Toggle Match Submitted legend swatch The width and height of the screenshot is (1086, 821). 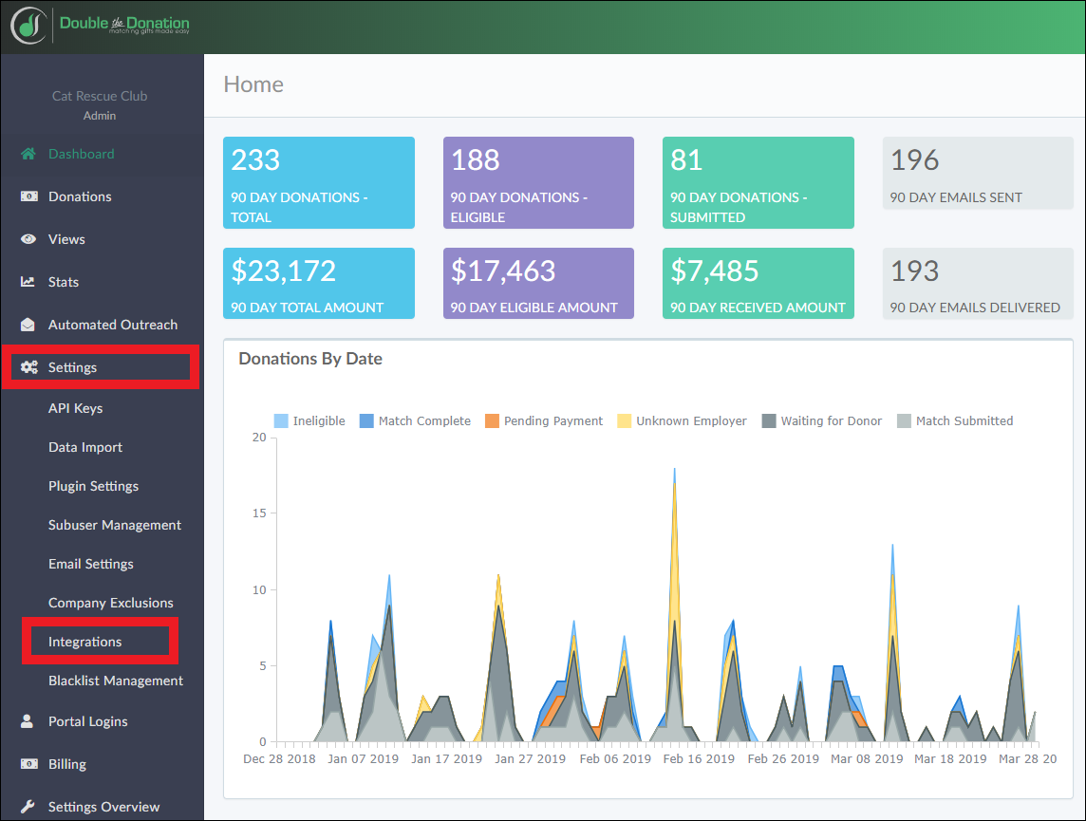904,420
